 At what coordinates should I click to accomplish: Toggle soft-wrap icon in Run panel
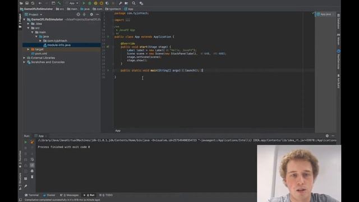(x=32, y=159)
